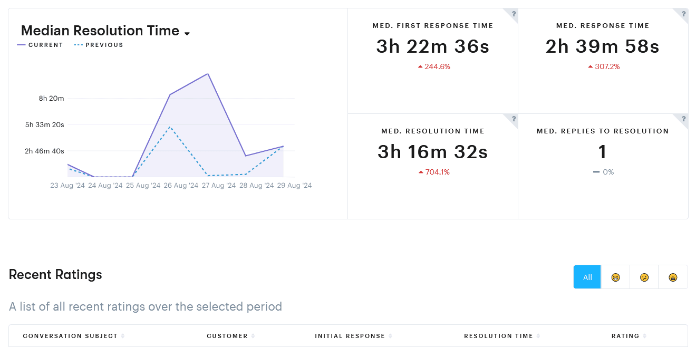Click the Recent Ratings heading
This screenshot has width=696, height=347.
point(55,274)
